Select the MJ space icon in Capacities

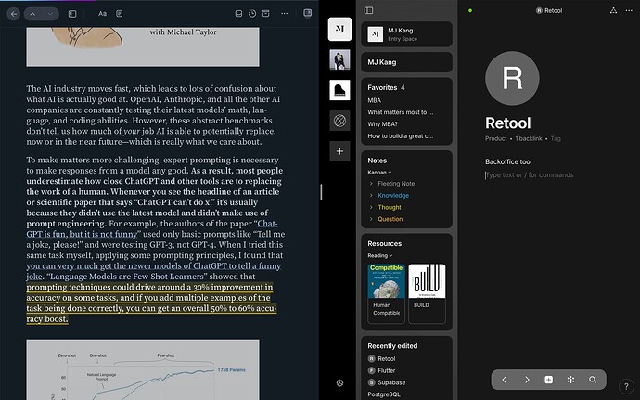click(339, 29)
